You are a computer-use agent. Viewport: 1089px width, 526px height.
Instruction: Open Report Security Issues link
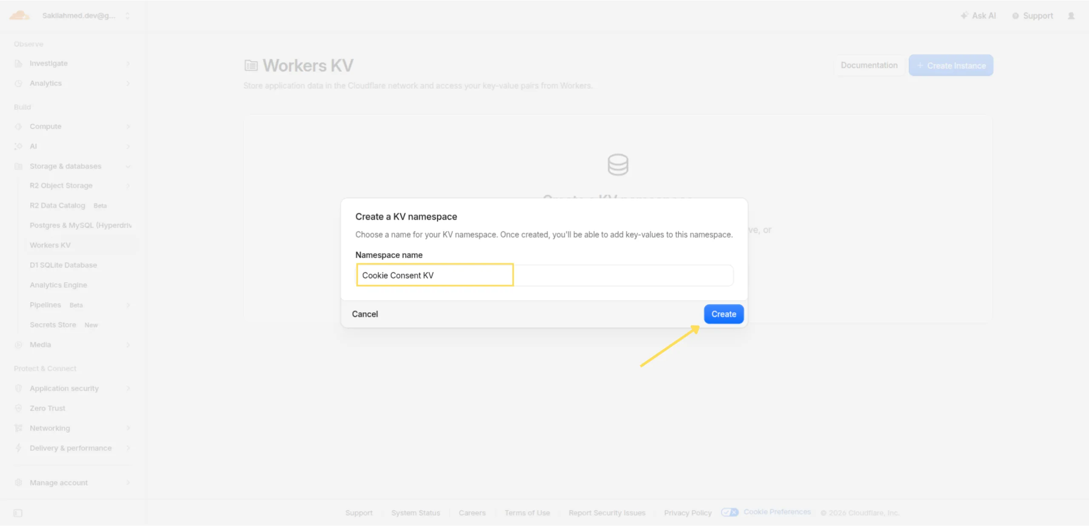607,513
